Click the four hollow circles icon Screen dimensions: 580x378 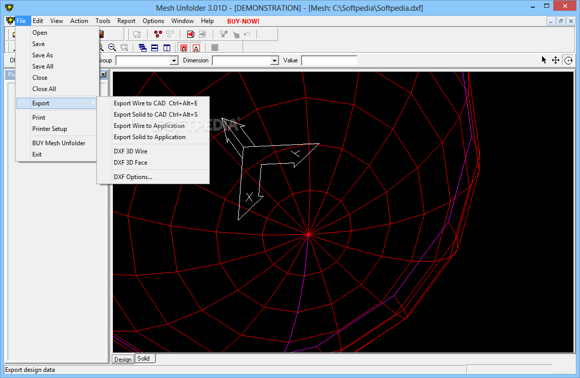click(170, 34)
